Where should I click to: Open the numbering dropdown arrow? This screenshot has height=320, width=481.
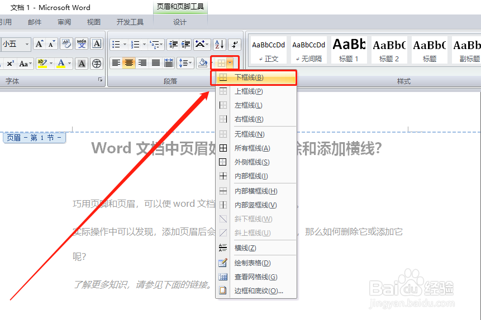point(144,45)
